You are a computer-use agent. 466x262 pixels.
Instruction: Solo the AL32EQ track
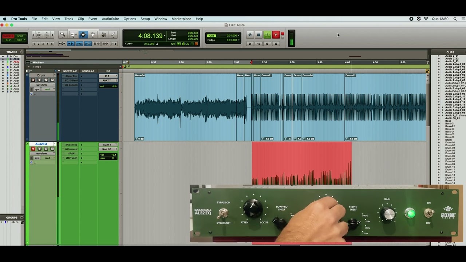click(46, 149)
